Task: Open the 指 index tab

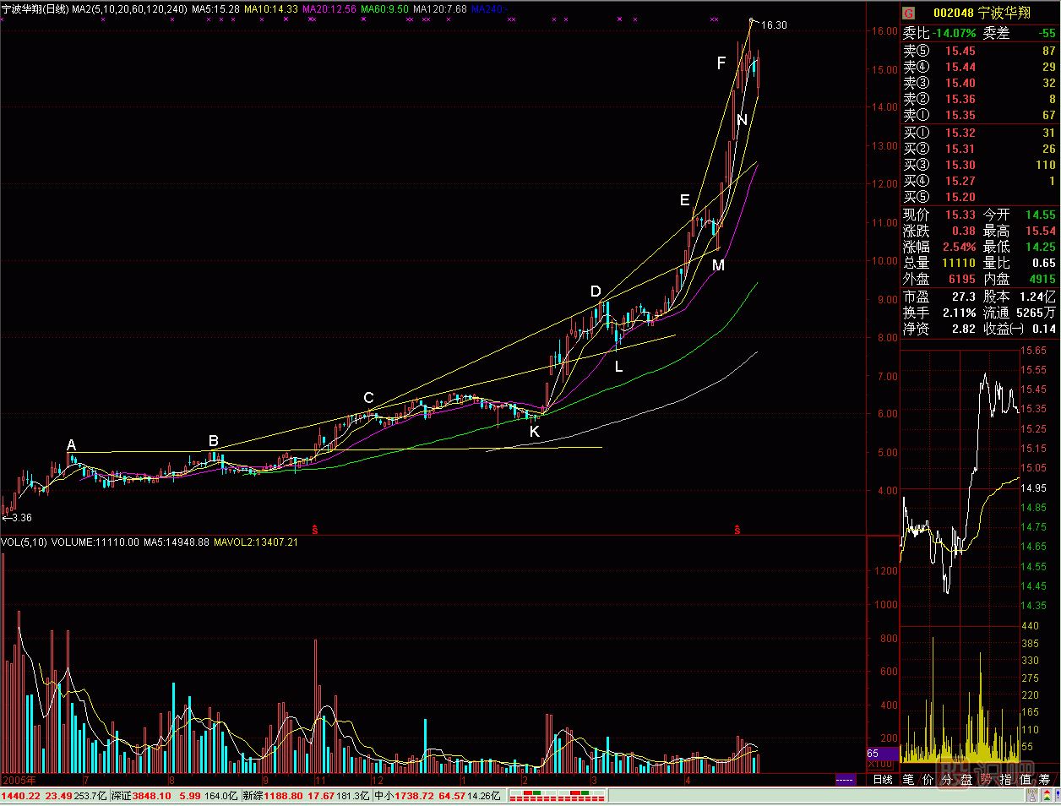Action: (1005, 779)
